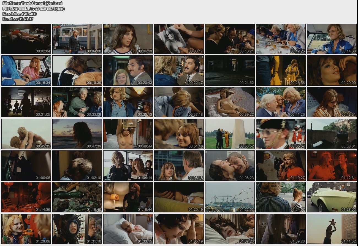Click the File Size 699MB text

pyautogui.click(x=33, y=9)
